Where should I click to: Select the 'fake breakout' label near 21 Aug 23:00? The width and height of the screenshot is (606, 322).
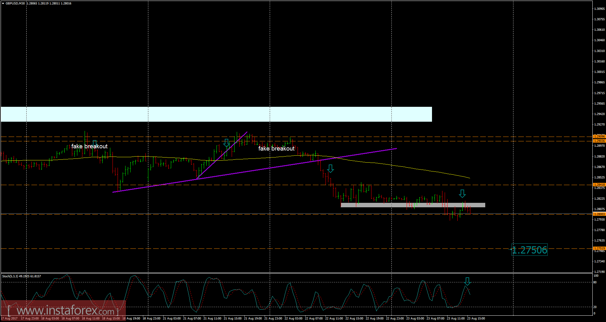tap(276, 148)
